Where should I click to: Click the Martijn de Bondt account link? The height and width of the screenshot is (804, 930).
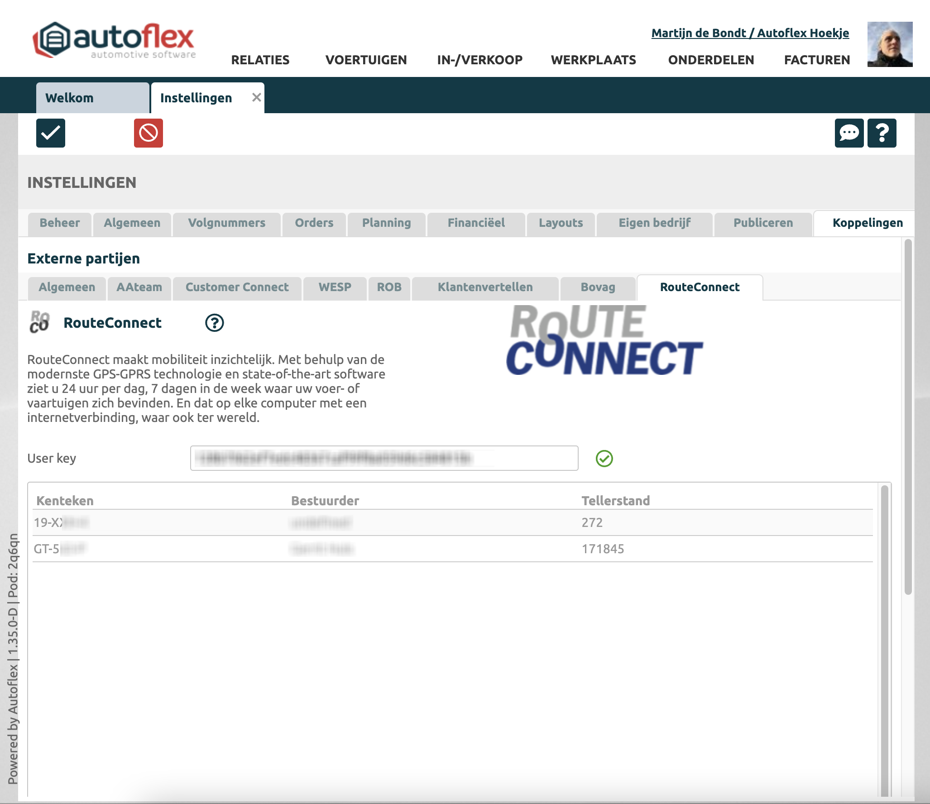point(750,33)
